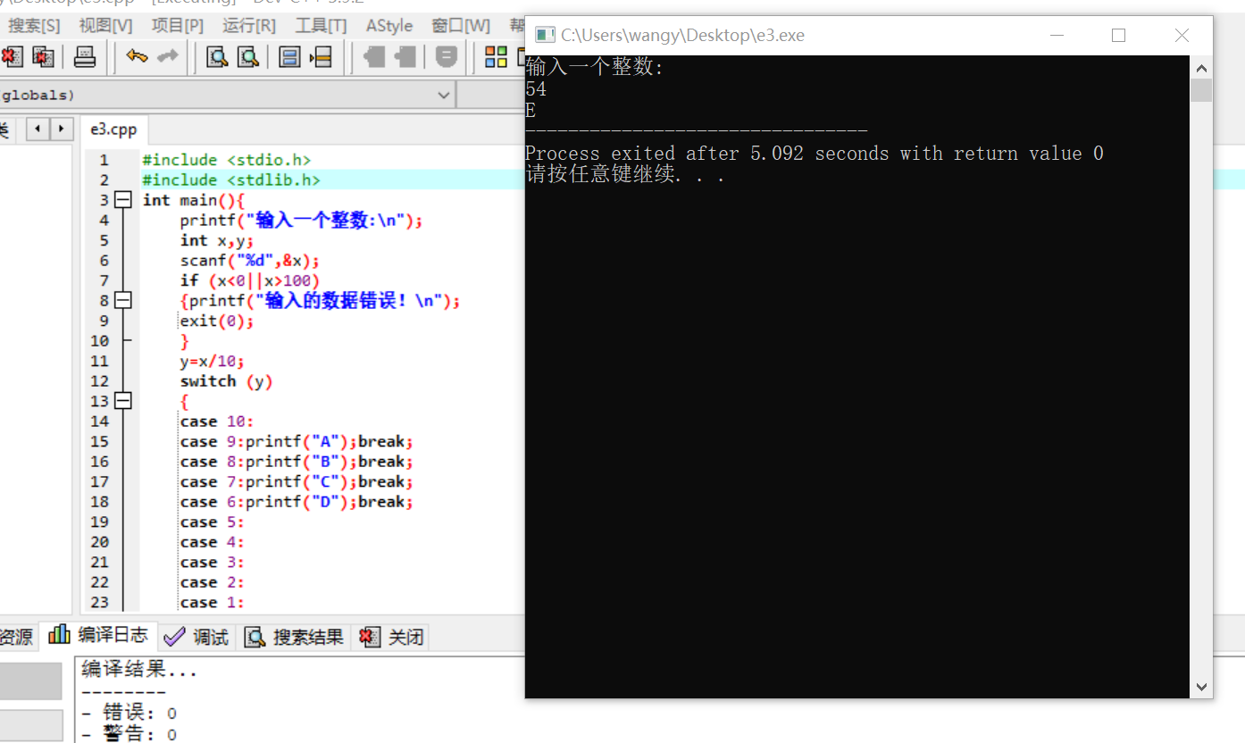The height and width of the screenshot is (743, 1245).
Task: Open the 运行[R] menu
Action: [249, 26]
